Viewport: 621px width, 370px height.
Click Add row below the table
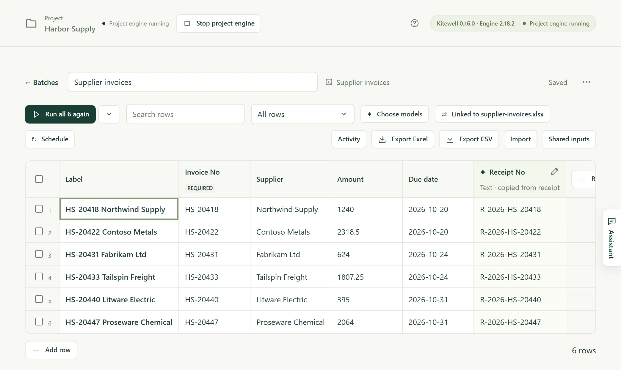[x=51, y=350]
